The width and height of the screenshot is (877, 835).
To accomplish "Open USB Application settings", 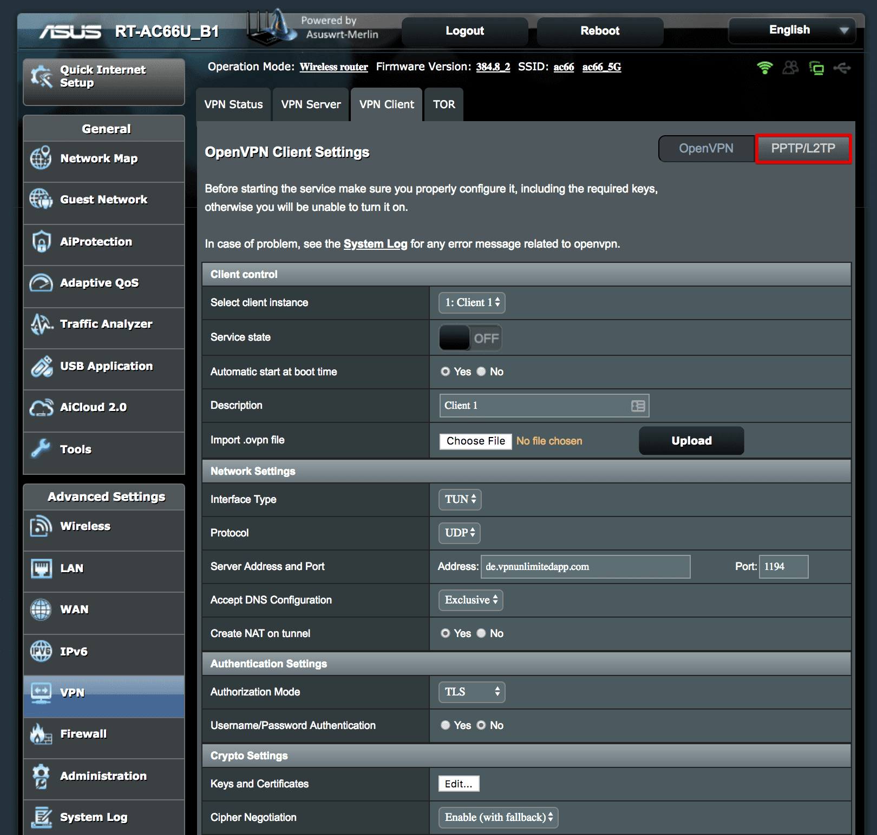I will pos(106,366).
